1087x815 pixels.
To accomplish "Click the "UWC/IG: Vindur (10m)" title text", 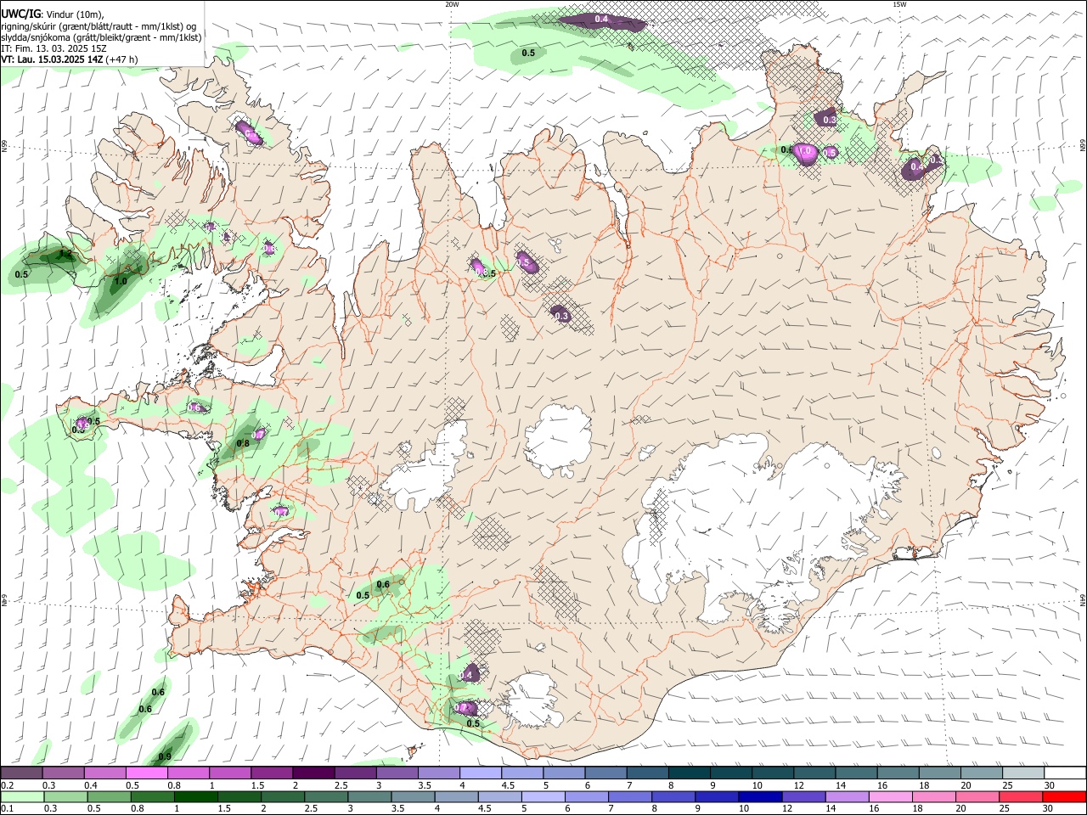I will coord(52,14).
